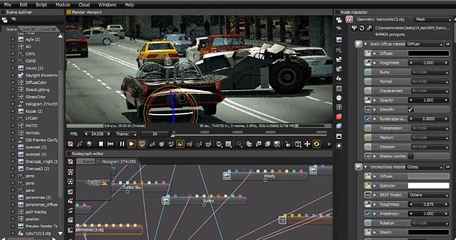Viewport: 456px width, 240px height.
Task: Expand the Kodak (2) tree item
Action: coord(13,111)
